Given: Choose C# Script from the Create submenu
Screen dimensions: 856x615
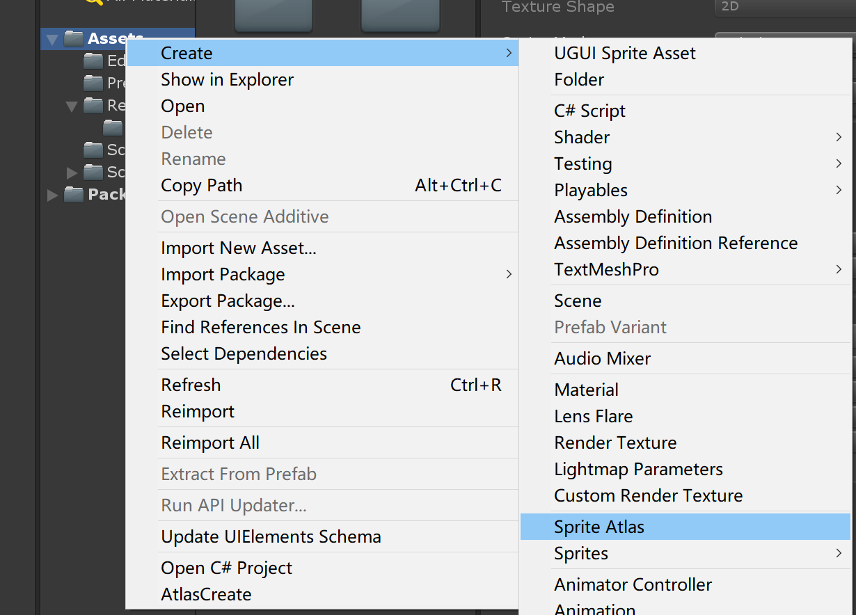Looking at the screenshot, I should tap(589, 111).
